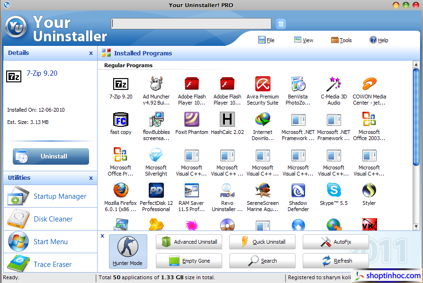Click the trash icon beside search box
This screenshot has height=283, width=423.
click(281, 24)
